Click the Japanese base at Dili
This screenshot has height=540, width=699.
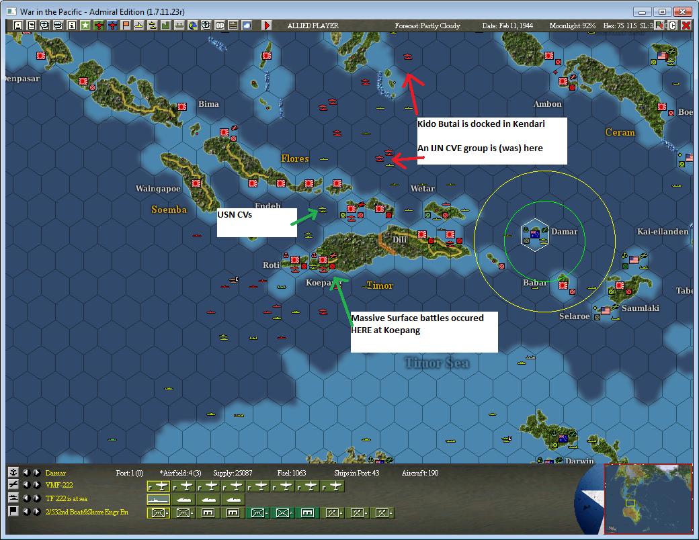tap(421, 234)
